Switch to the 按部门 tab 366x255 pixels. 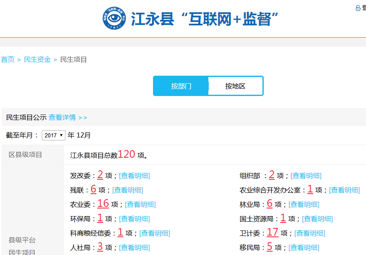pos(181,86)
